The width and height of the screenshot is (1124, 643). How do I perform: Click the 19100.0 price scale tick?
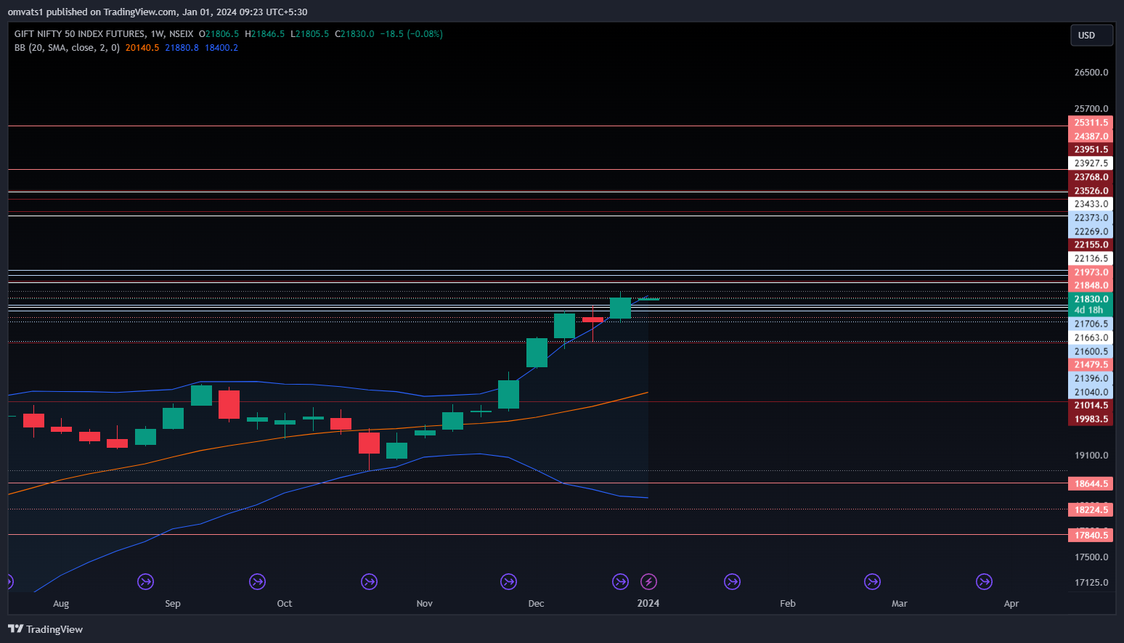click(1091, 456)
